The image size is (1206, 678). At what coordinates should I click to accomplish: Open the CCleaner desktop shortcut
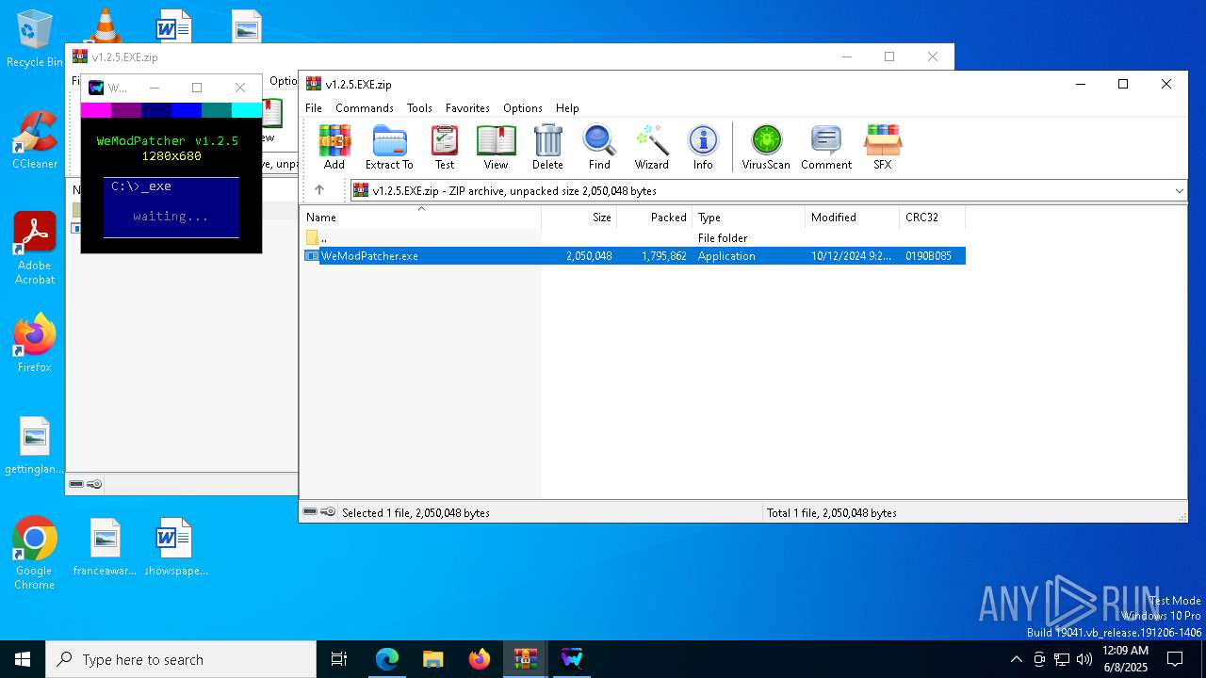(34, 141)
